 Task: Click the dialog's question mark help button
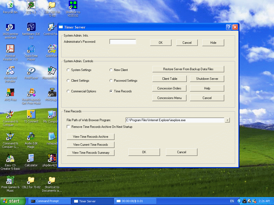[x=229, y=27]
